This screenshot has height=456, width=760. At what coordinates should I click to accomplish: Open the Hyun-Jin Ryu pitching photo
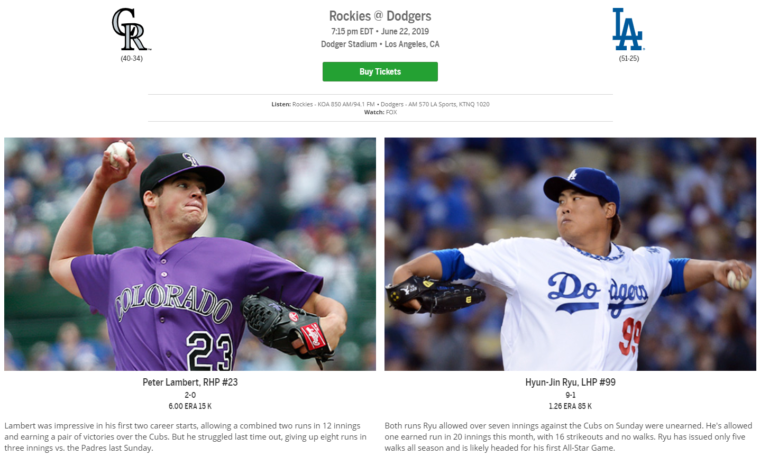pyautogui.click(x=570, y=254)
